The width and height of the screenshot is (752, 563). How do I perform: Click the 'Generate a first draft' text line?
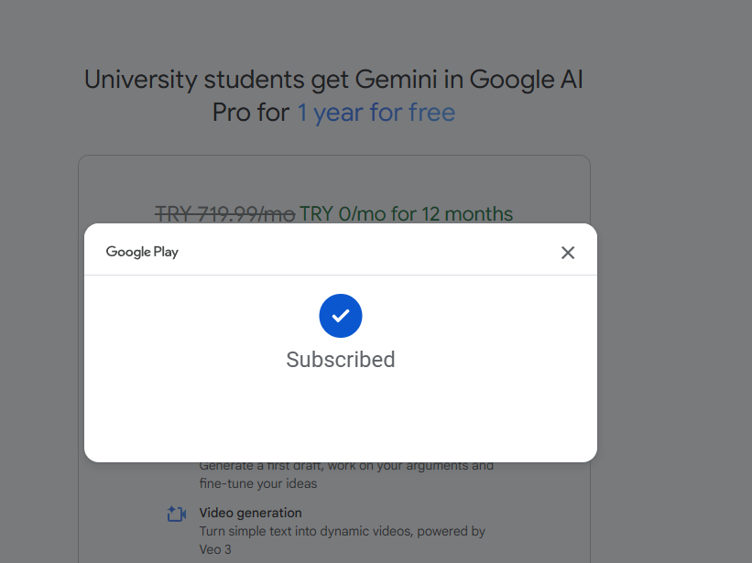coord(346,466)
